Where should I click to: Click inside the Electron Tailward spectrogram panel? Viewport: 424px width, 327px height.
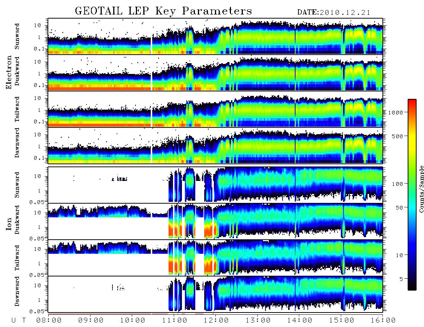pyautogui.click(x=215, y=109)
